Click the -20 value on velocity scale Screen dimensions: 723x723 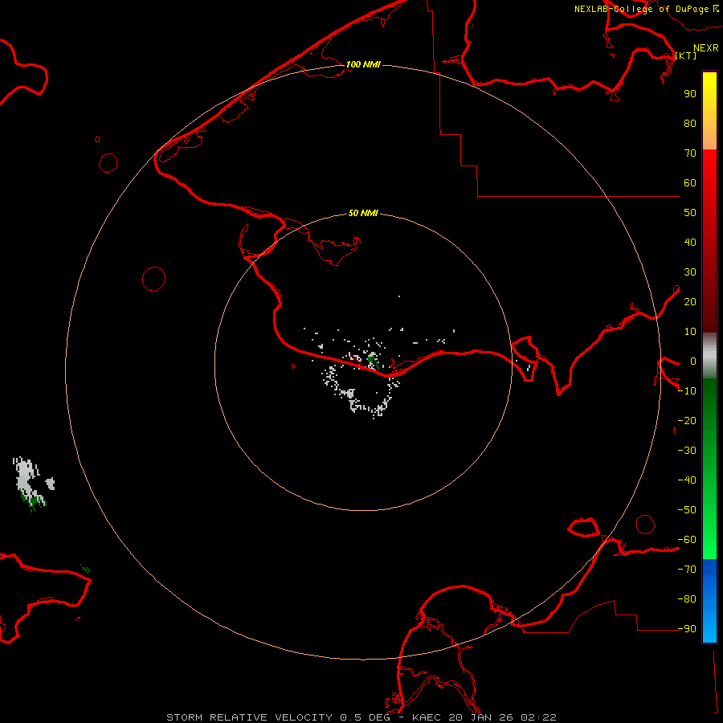687,420
